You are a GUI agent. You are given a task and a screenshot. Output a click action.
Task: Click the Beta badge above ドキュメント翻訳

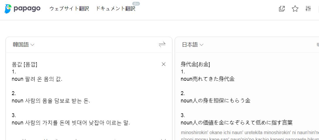pyautogui.click(x=136, y=4)
